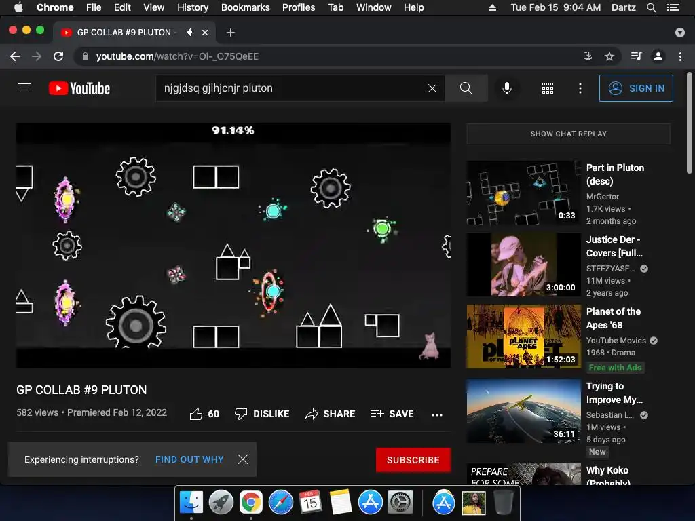Open the Chrome profile avatar icon
Image resolution: width=695 pixels, height=521 pixels.
pos(658,56)
